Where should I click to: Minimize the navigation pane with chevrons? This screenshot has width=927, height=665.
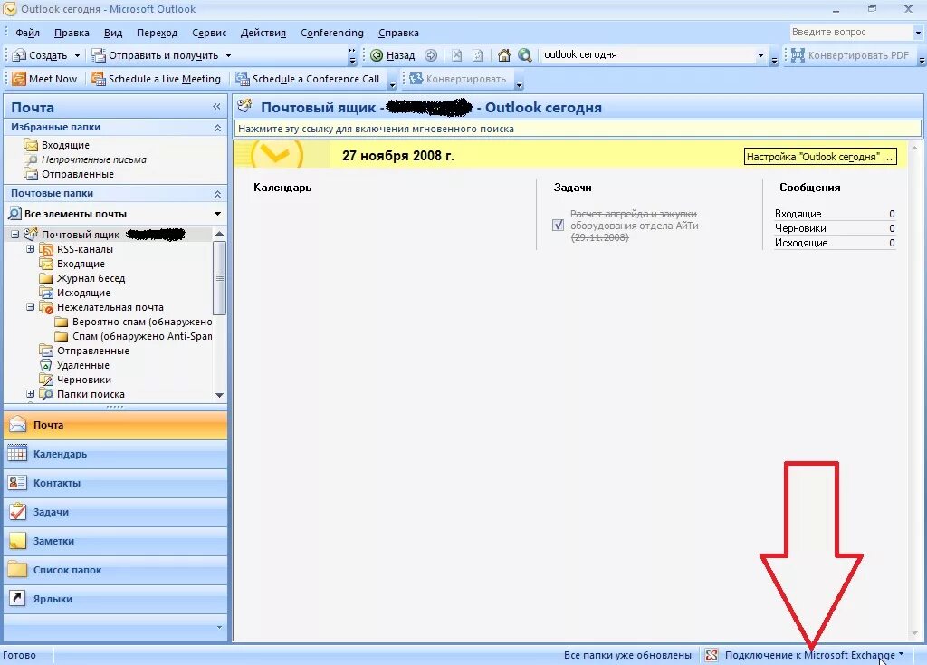tap(216, 107)
